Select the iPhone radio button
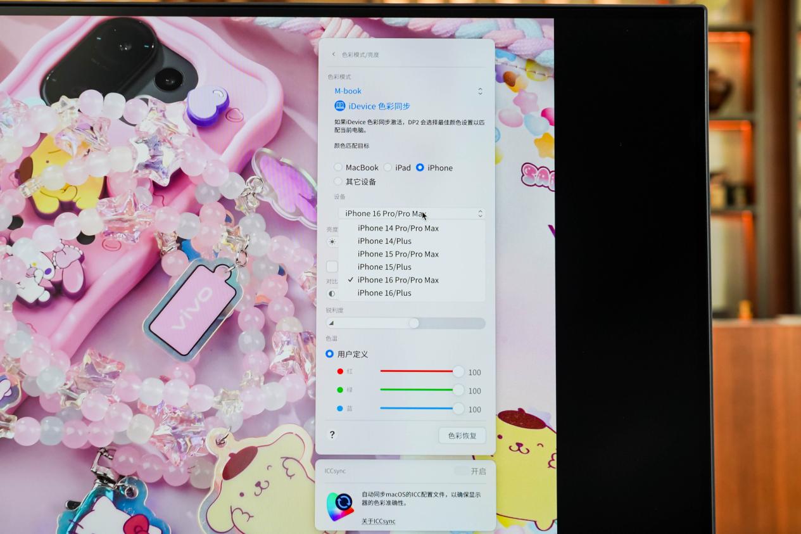 [x=420, y=167]
